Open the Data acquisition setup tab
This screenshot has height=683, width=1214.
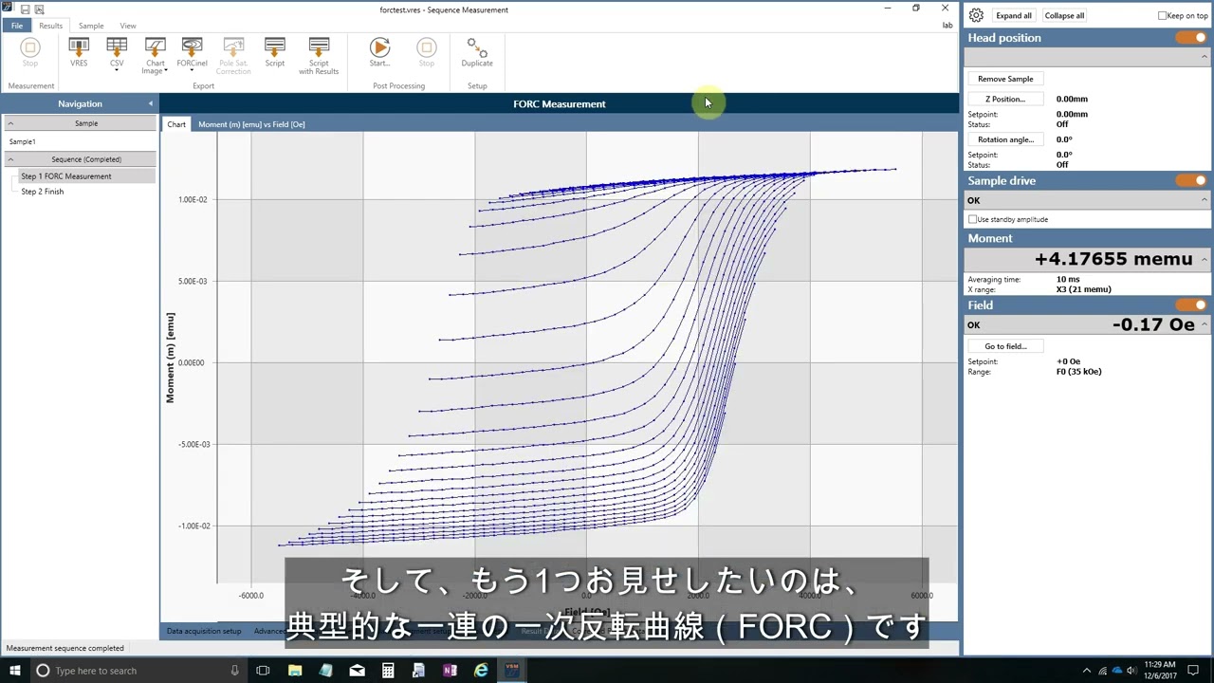point(204,631)
